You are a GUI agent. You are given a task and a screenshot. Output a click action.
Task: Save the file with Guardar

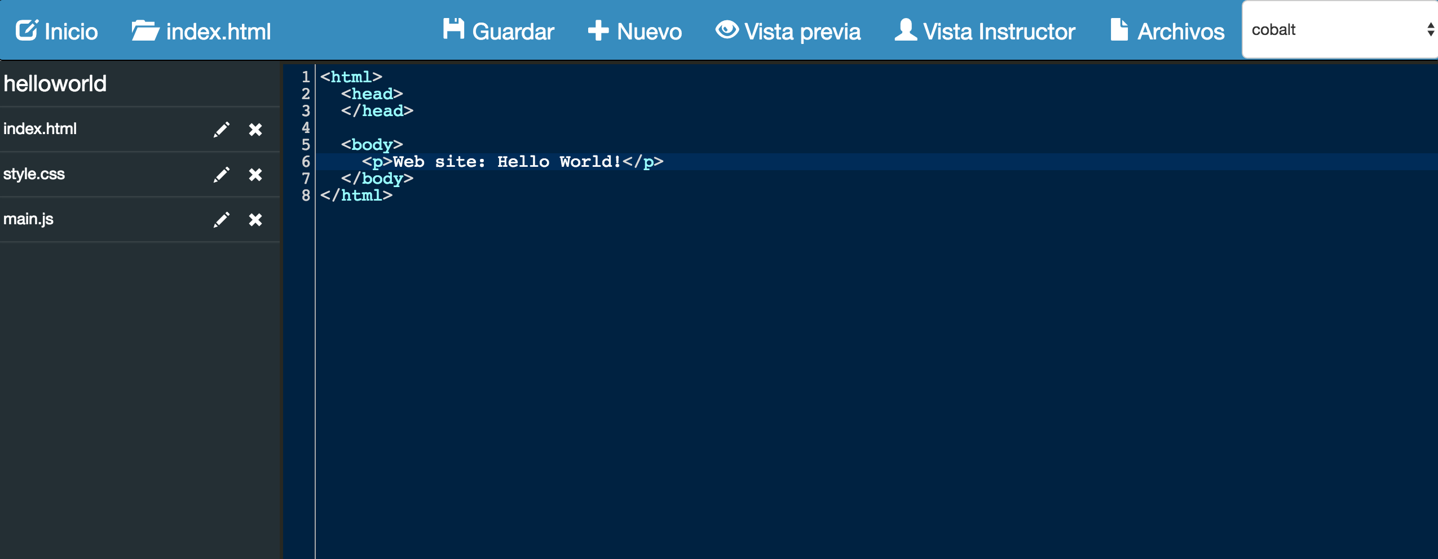pos(499,31)
